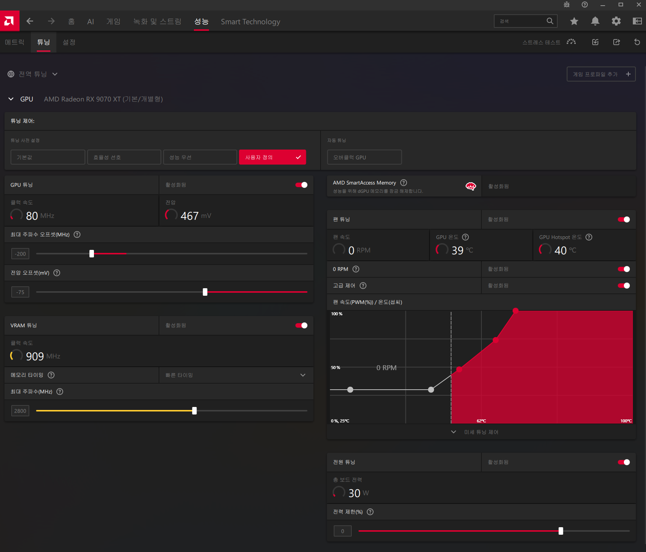Open help for 최대 주파수 오프셋(MHz)

[x=77, y=234]
